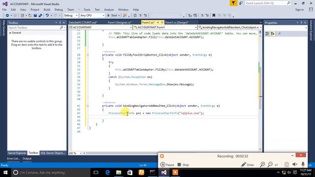Stop the recording
315x177 pixels.
click(x=183, y=165)
